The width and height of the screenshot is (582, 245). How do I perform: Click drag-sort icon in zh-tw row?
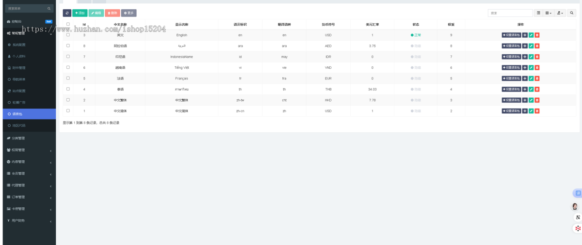(525, 100)
